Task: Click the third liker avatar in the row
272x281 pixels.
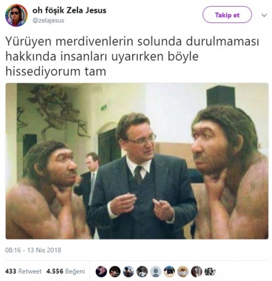Action: tap(128, 271)
